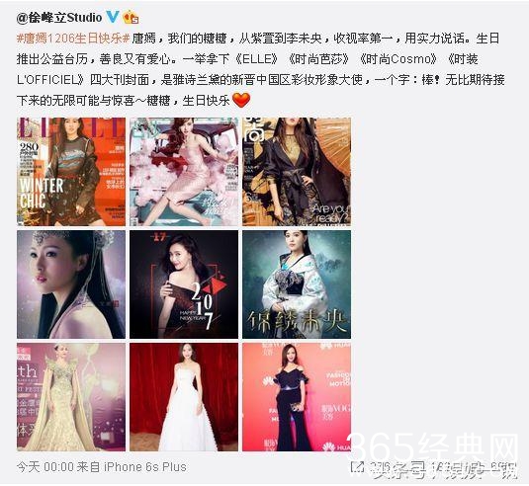Screen dimensions: 529x486
Task: Open the white gown red curtain thumbnail
Action: tap(184, 397)
